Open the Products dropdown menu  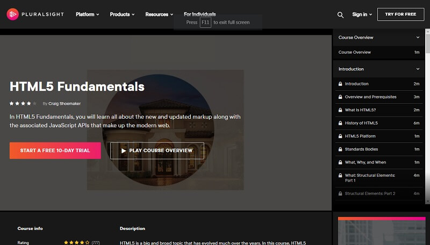coord(123,15)
